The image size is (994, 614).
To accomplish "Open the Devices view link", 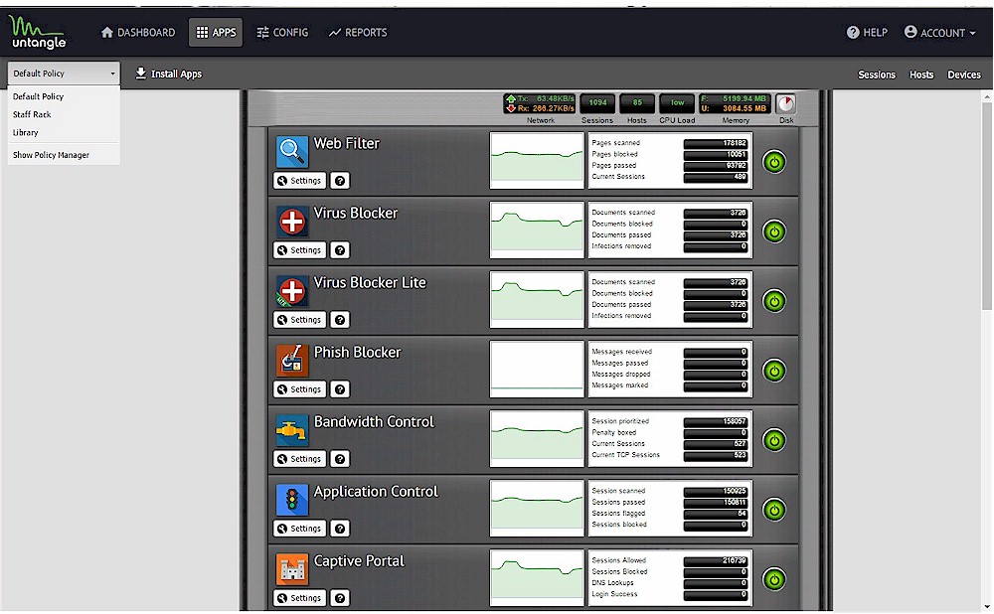I will [964, 75].
